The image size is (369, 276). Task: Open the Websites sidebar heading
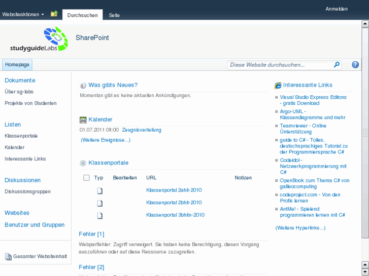[x=17, y=213]
